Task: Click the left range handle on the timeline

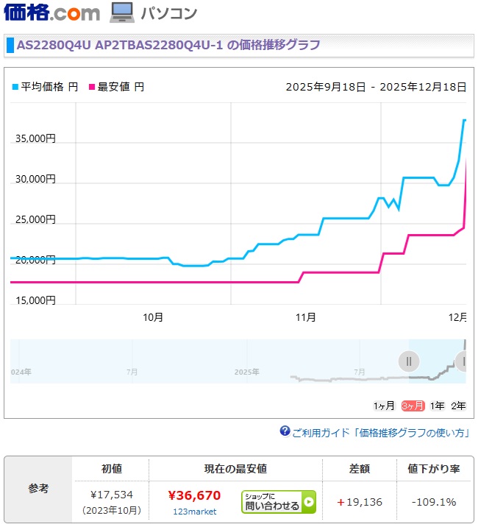Action: [x=409, y=361]
